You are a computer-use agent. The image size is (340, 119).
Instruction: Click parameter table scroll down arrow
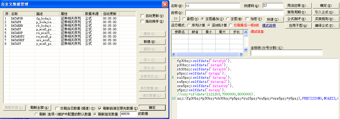click(x=246, y=49)
